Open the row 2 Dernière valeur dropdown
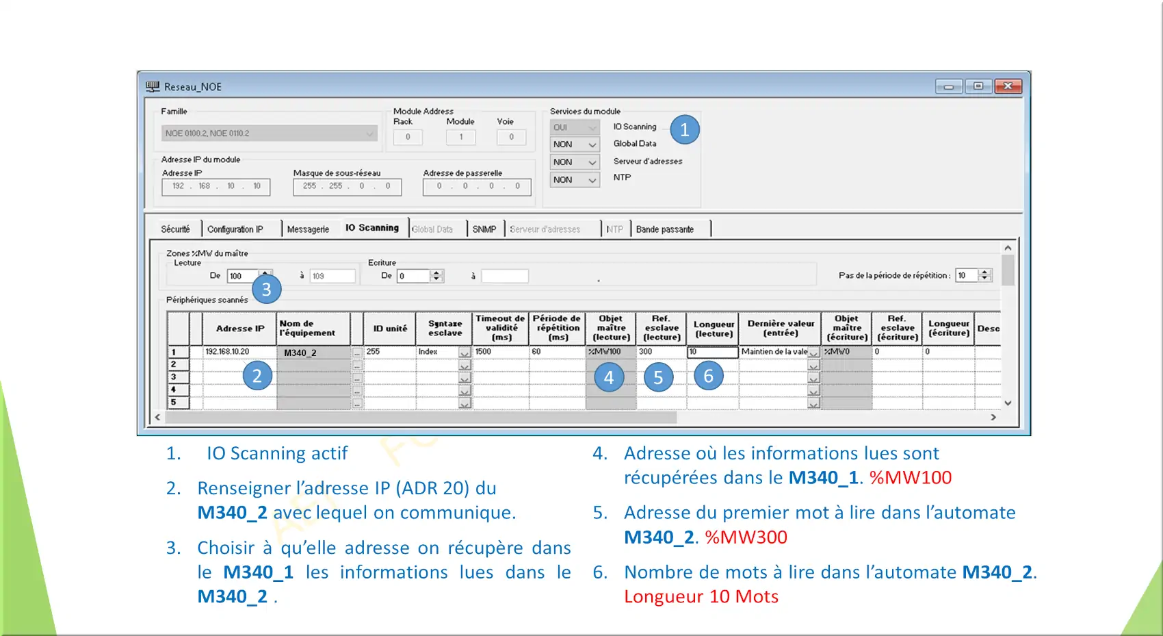Screen dimensions: 1163x636 [813, 365]
